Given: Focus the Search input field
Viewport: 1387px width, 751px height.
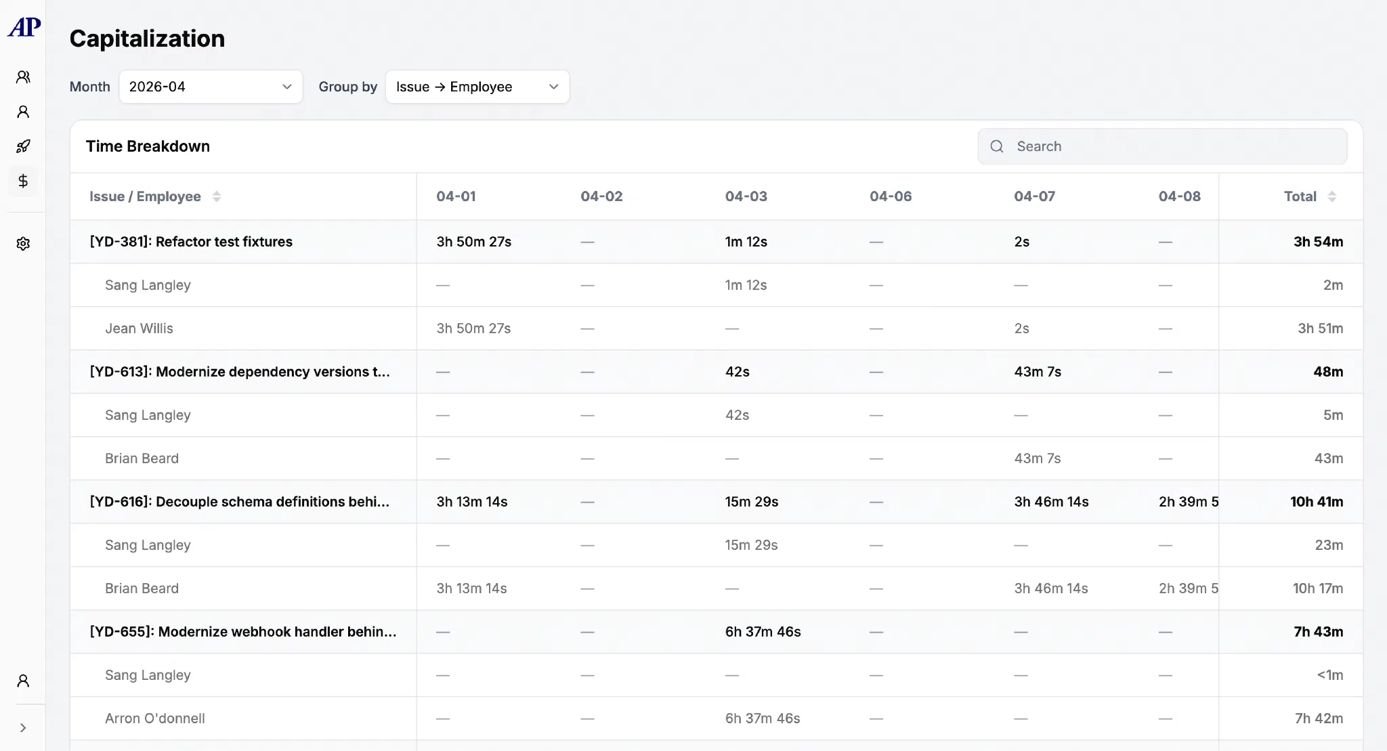Looking at the screenshot, I should pos(1162,146).
